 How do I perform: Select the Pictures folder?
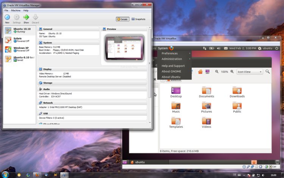(x=206, y=107)
